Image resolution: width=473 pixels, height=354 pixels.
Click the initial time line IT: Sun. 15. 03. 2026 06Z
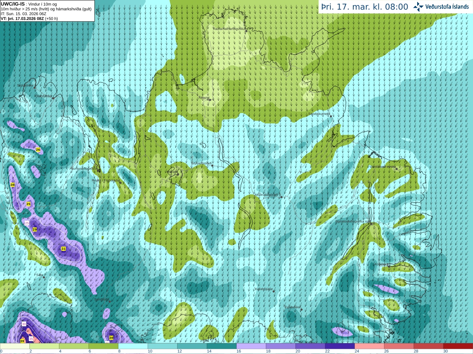23,14
